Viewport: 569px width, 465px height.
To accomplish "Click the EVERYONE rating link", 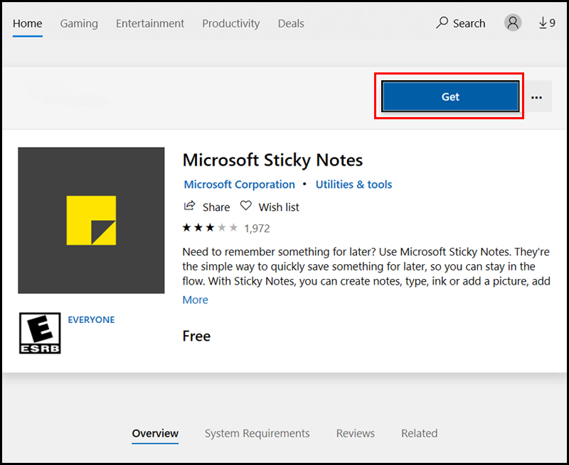I will click(x=92, y=319).
